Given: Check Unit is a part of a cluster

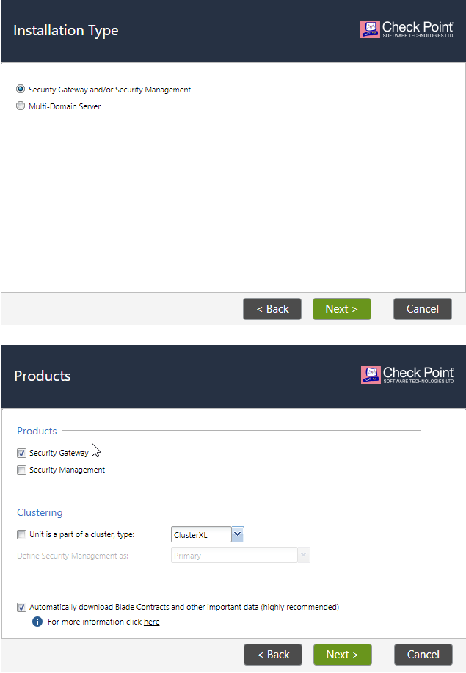Looking at the screenshot, I should pyautogui.click(x=21, y=534).
